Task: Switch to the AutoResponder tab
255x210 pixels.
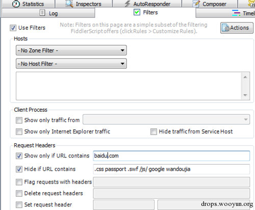Action: (147, 4)
